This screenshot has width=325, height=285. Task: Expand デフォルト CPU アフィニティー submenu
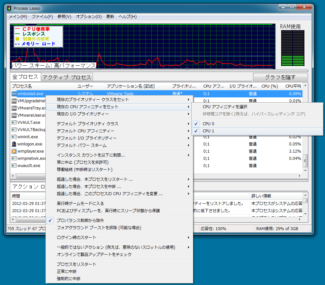[120, 131]
